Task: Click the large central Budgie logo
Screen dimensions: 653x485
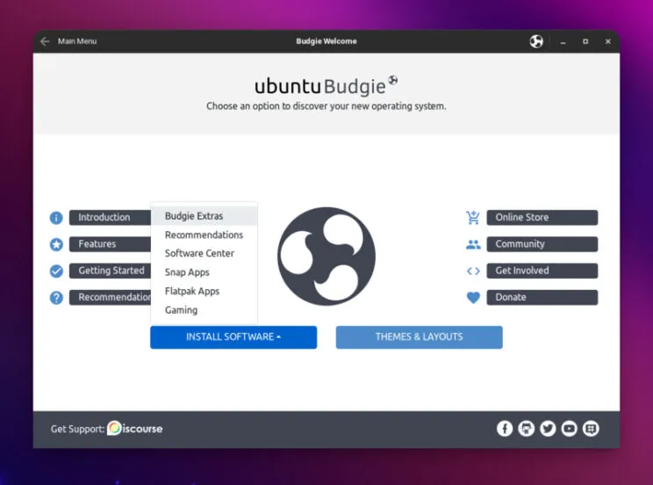Action: click(x=326, y=257)
